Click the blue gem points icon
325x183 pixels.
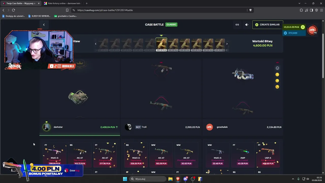click(x=285, y=33)
